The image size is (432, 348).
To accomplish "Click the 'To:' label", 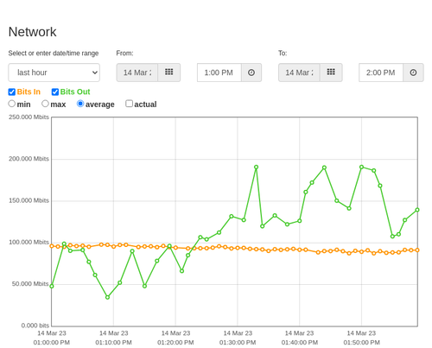I will (x=283, y=54).
